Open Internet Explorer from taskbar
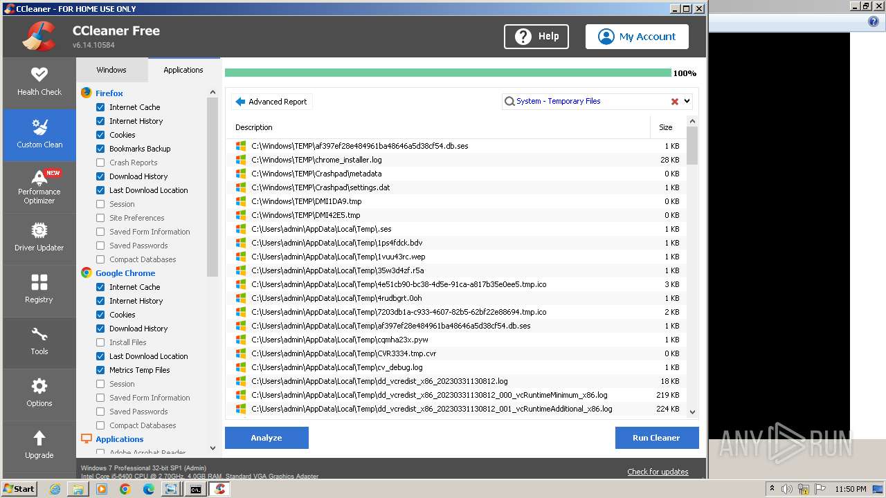The height and width of the screenshot is (498, 886). tap(55, 489)
